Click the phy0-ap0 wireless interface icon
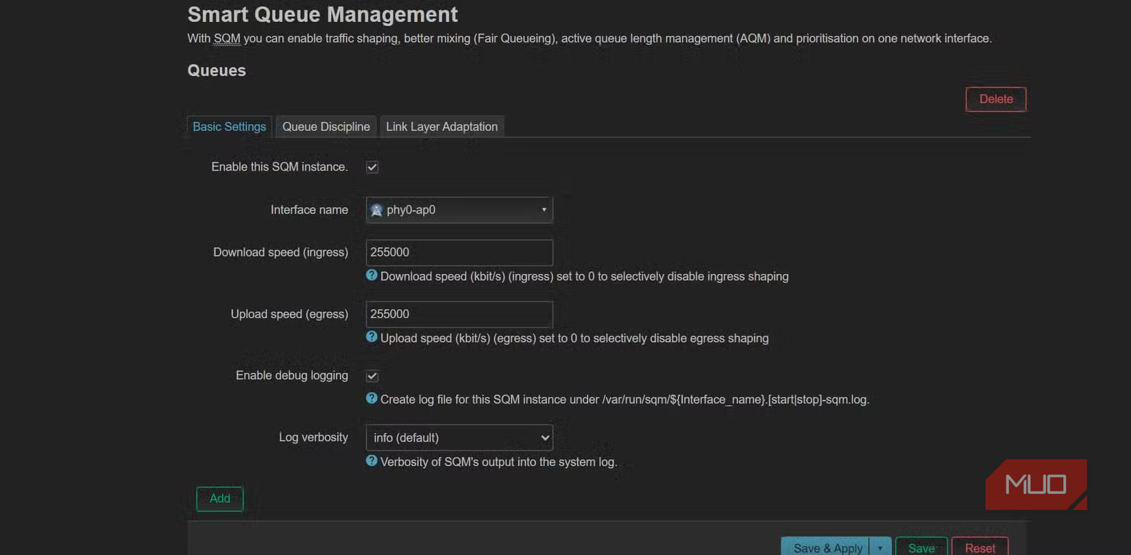 point(376,210)
